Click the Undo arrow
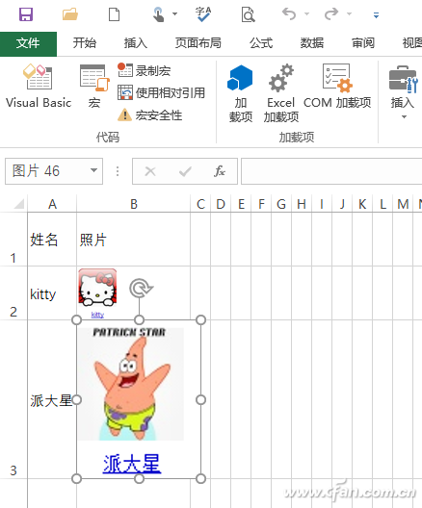 tap(289, 13)
